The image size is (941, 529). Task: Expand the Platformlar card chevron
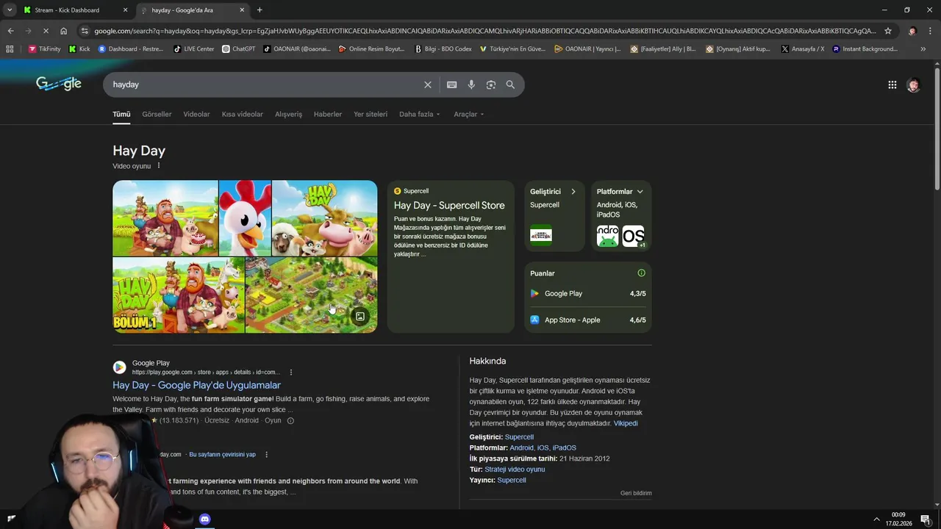(x=640, y=192)
